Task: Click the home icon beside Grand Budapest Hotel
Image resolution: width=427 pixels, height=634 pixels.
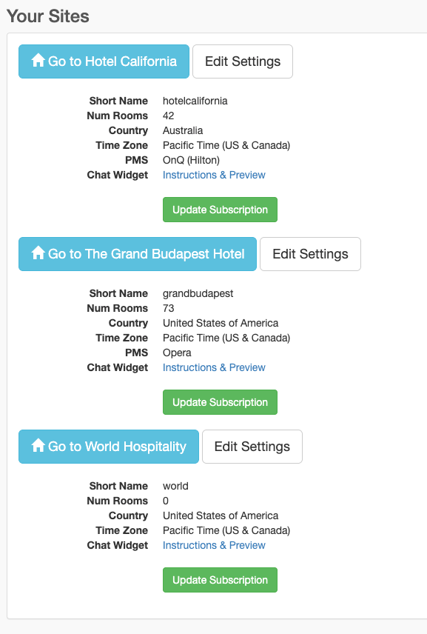Action: (38, 253)
